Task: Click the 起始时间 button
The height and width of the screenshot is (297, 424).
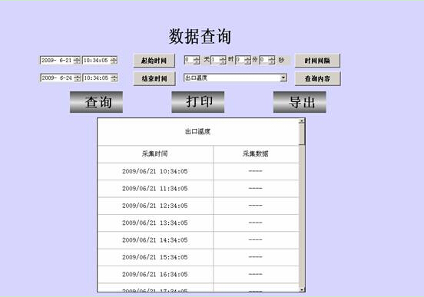Action: [154, 61]
